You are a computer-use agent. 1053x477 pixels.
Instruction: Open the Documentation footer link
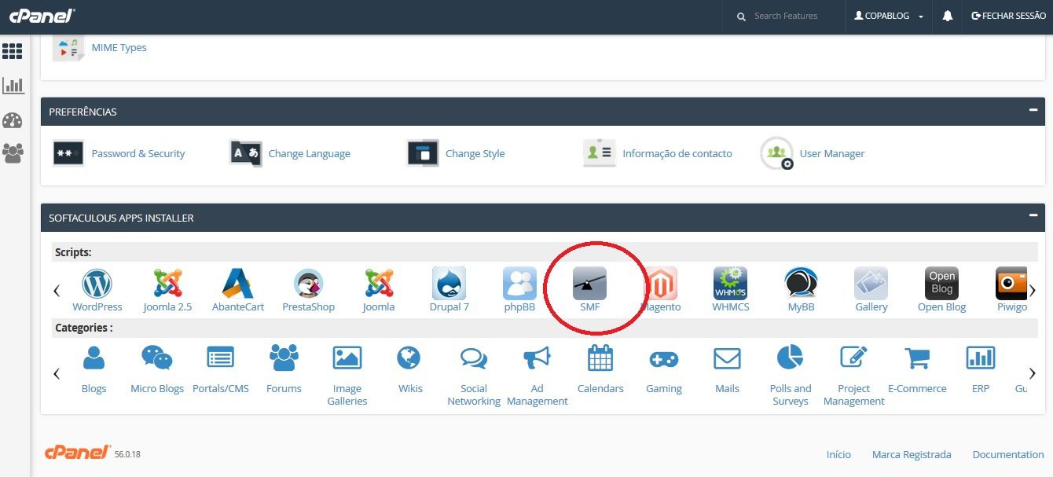tap(1008, 454)
